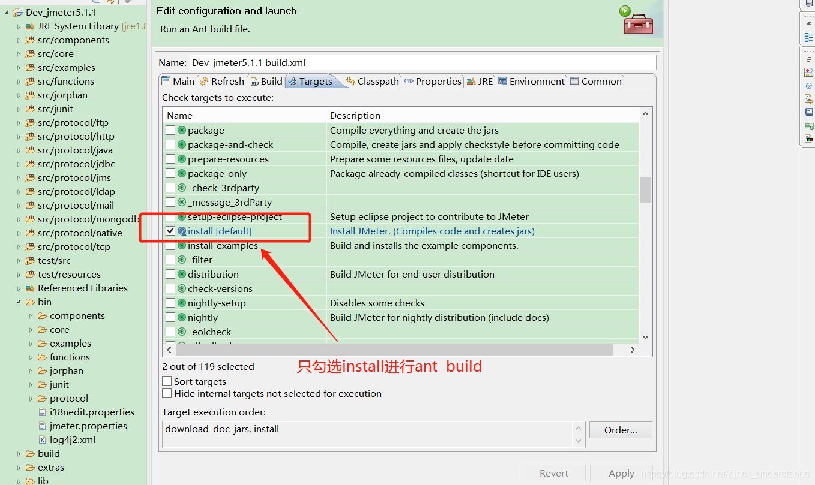The height and width of the screenshot is (485, 815).
Task: Click the Name field with build.xml
Action: (423, 62)
